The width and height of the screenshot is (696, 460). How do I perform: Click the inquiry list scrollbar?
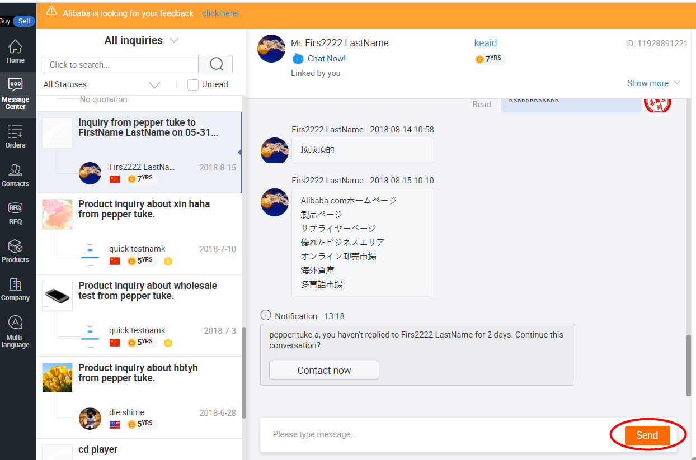243,373
